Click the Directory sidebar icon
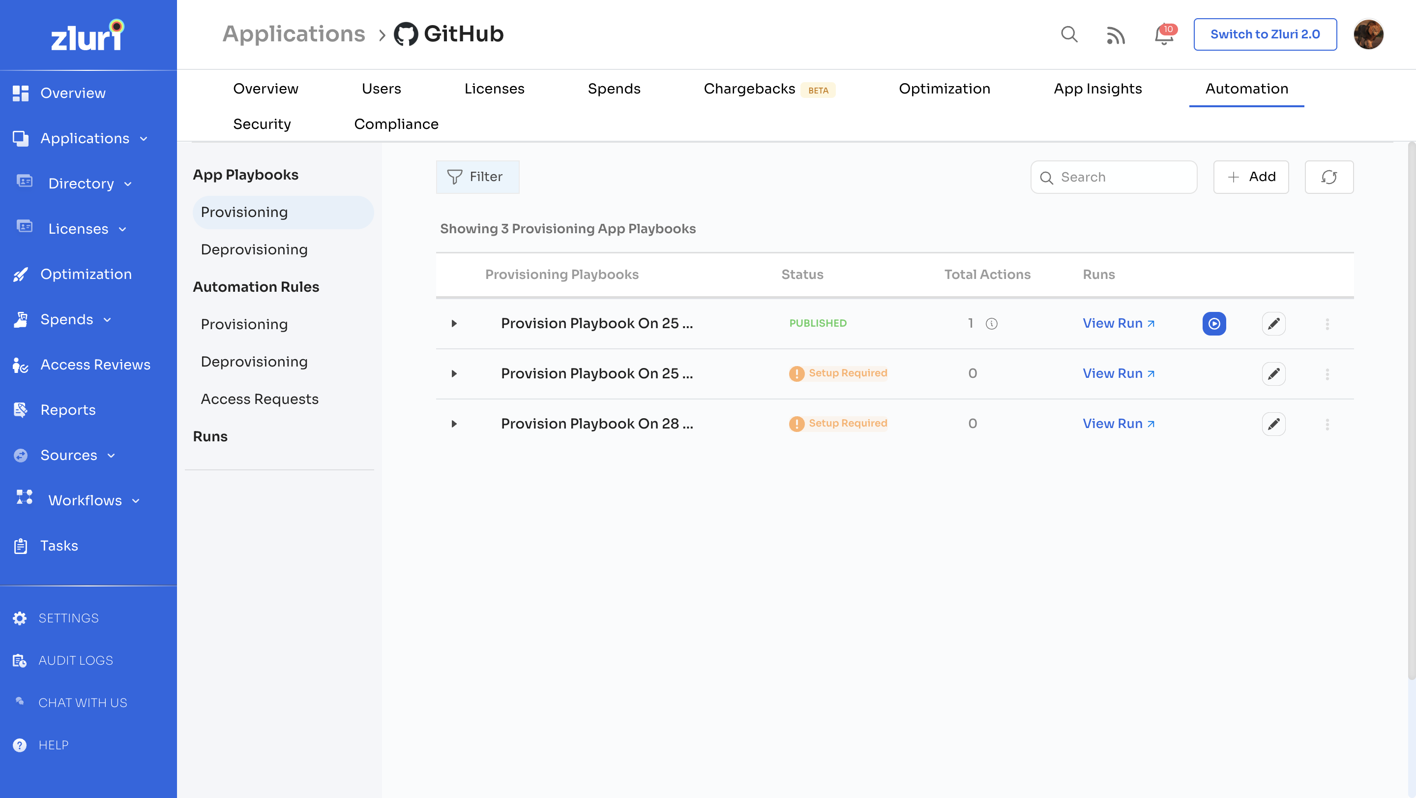 click(24, 181)
